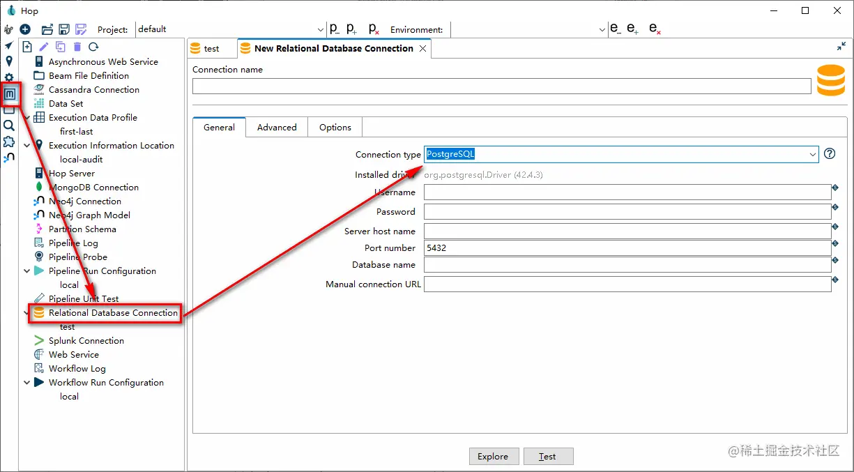This screenshot has height=472, width=854.
Task: Click the Test button
Action: click(x=548, y=456)
